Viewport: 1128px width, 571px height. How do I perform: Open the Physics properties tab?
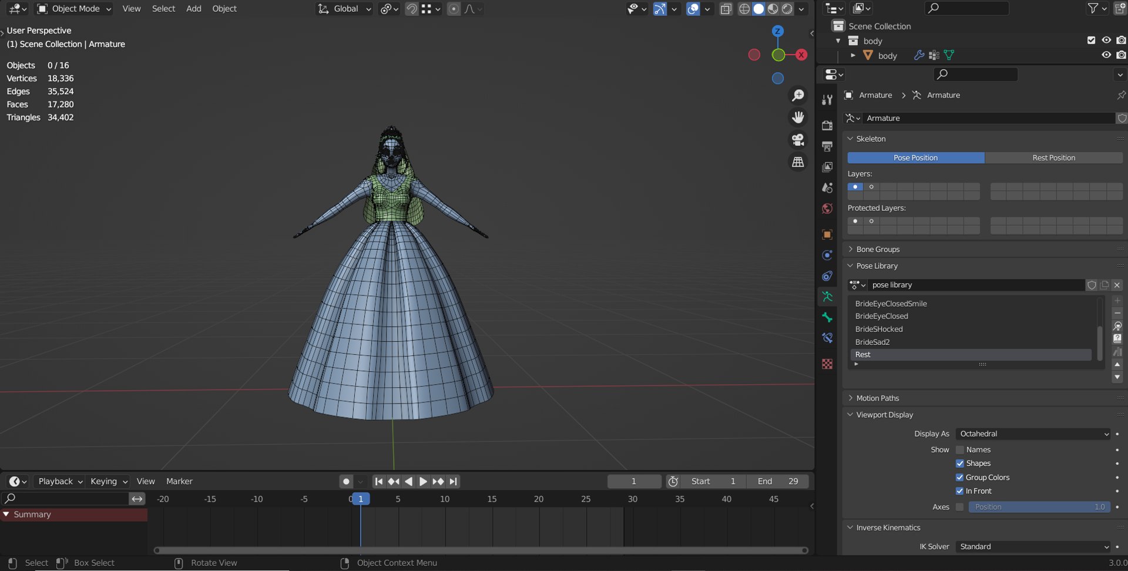[827, 255]
